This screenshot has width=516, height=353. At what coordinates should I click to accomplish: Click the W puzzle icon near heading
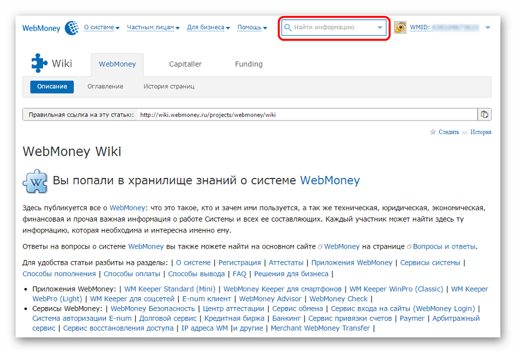(35, 181)
